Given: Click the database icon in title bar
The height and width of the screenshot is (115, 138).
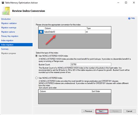Looking at the screenshot, I should click(x=3, y=3).
